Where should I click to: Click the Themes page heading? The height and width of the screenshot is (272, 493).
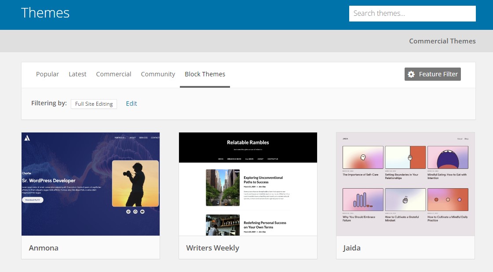(45, 13)
